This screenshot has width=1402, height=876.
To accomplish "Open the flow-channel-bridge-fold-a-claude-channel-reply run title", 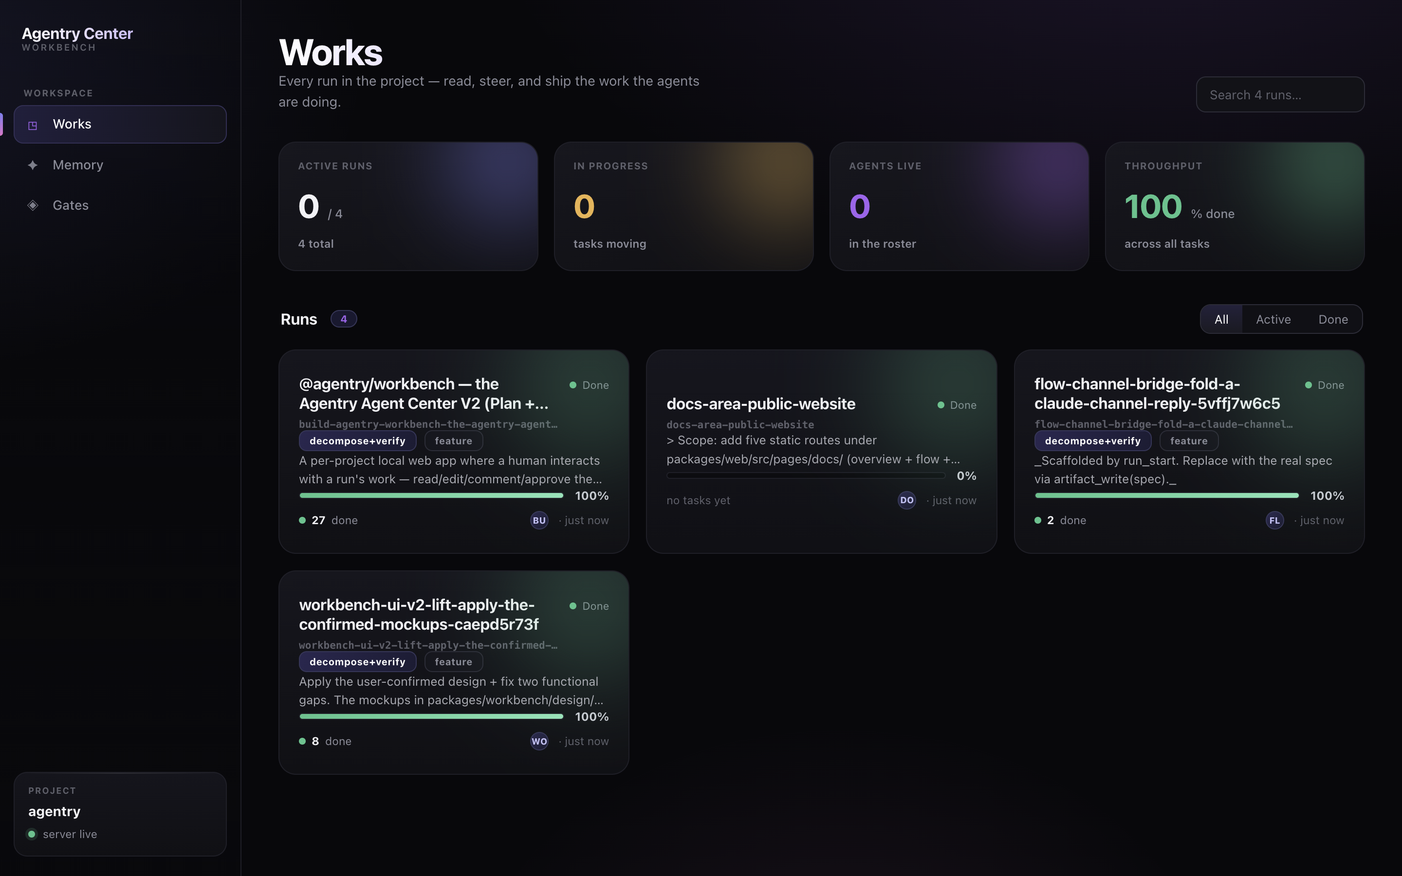I will pyautogui.click(x=1157, y=394).
